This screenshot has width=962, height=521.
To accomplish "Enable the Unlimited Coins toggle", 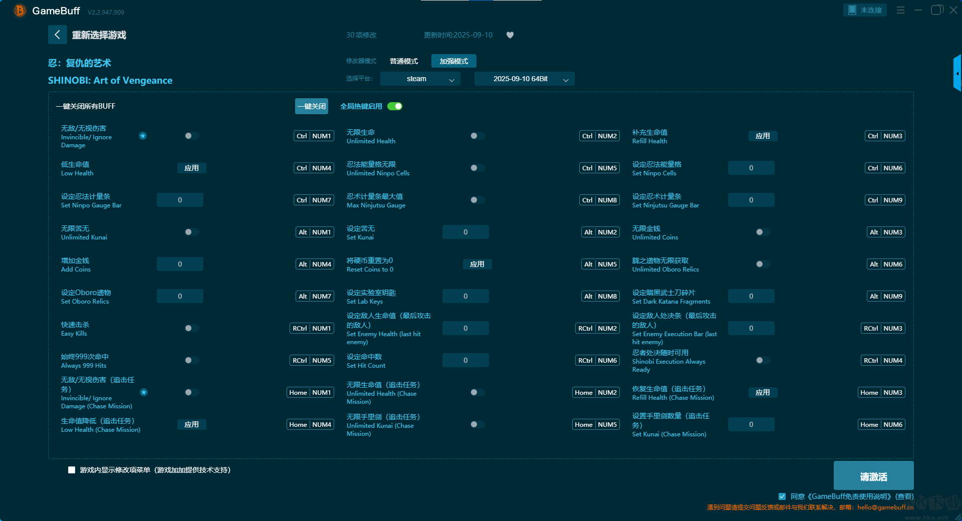I will click(x=763, y=232).
